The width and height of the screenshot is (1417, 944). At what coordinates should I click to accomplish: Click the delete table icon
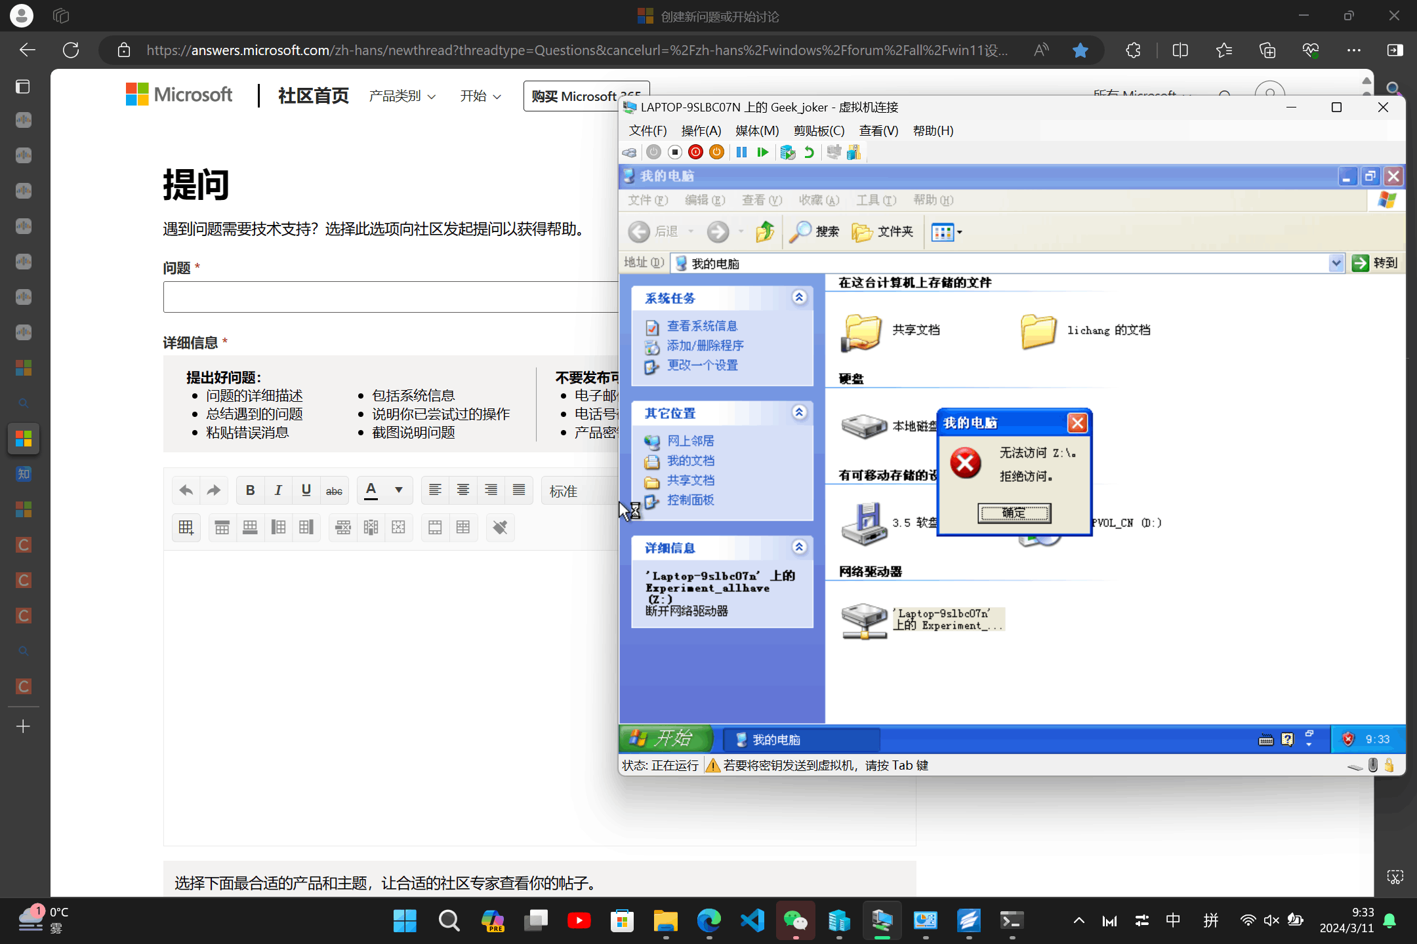tap(398, 527)
